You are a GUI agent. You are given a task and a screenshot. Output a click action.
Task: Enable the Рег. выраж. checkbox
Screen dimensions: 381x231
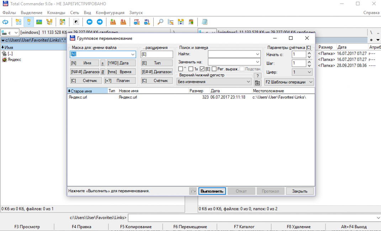(x=214, y=69)
